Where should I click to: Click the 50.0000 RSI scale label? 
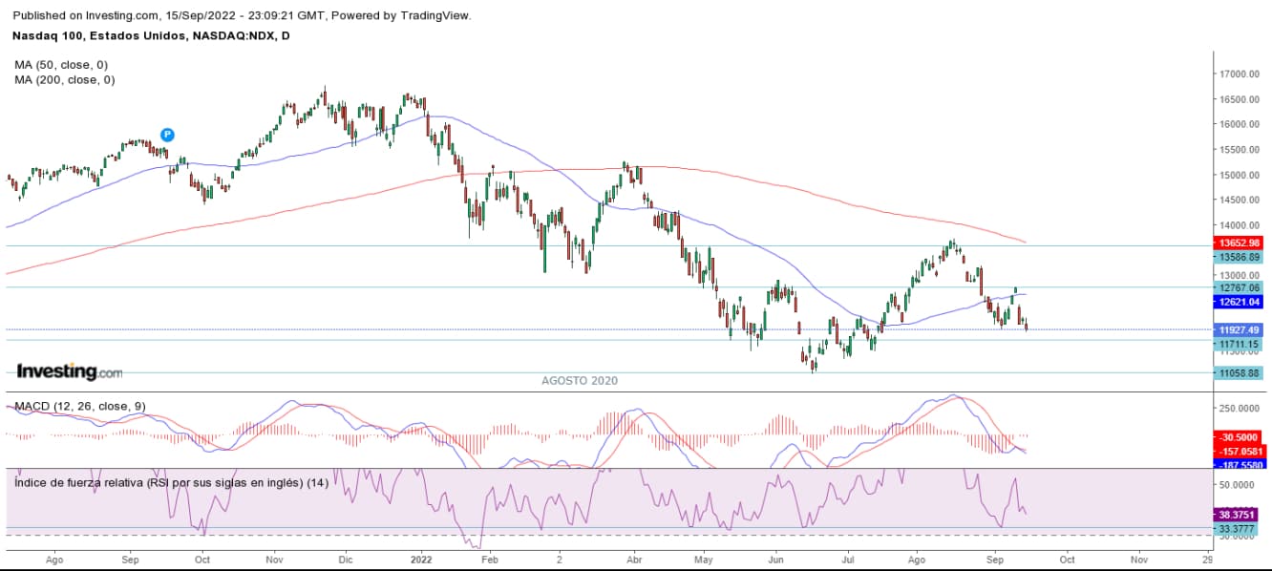pos(1238,485)
